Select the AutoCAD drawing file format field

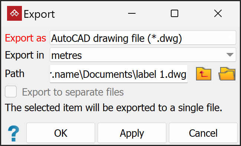click(x=143, y=38)
